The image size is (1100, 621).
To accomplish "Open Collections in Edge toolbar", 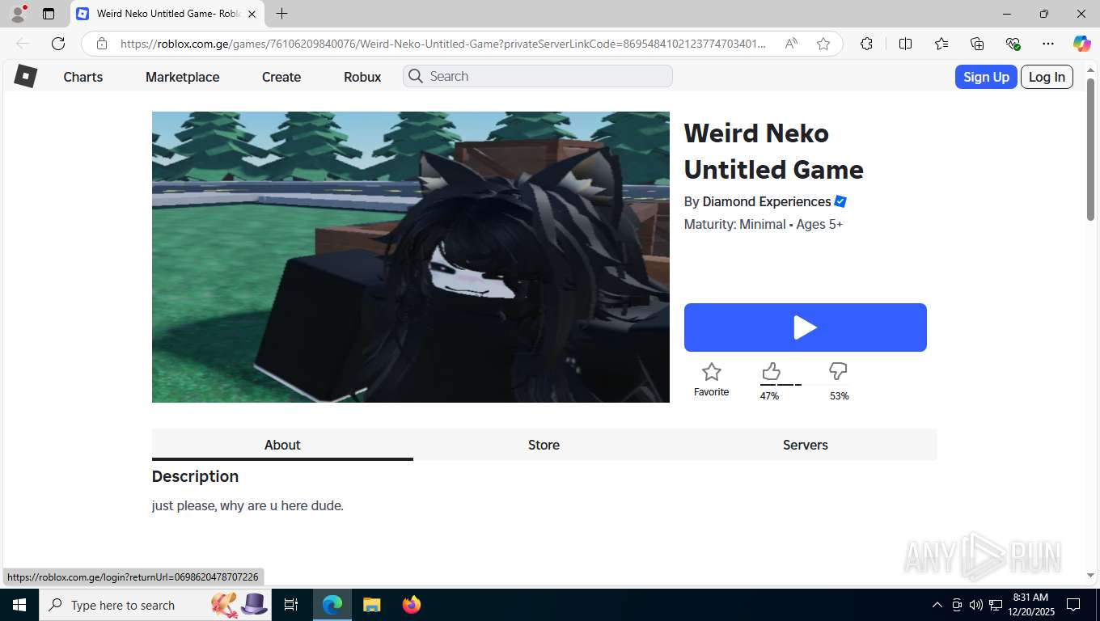I will 977,44.
